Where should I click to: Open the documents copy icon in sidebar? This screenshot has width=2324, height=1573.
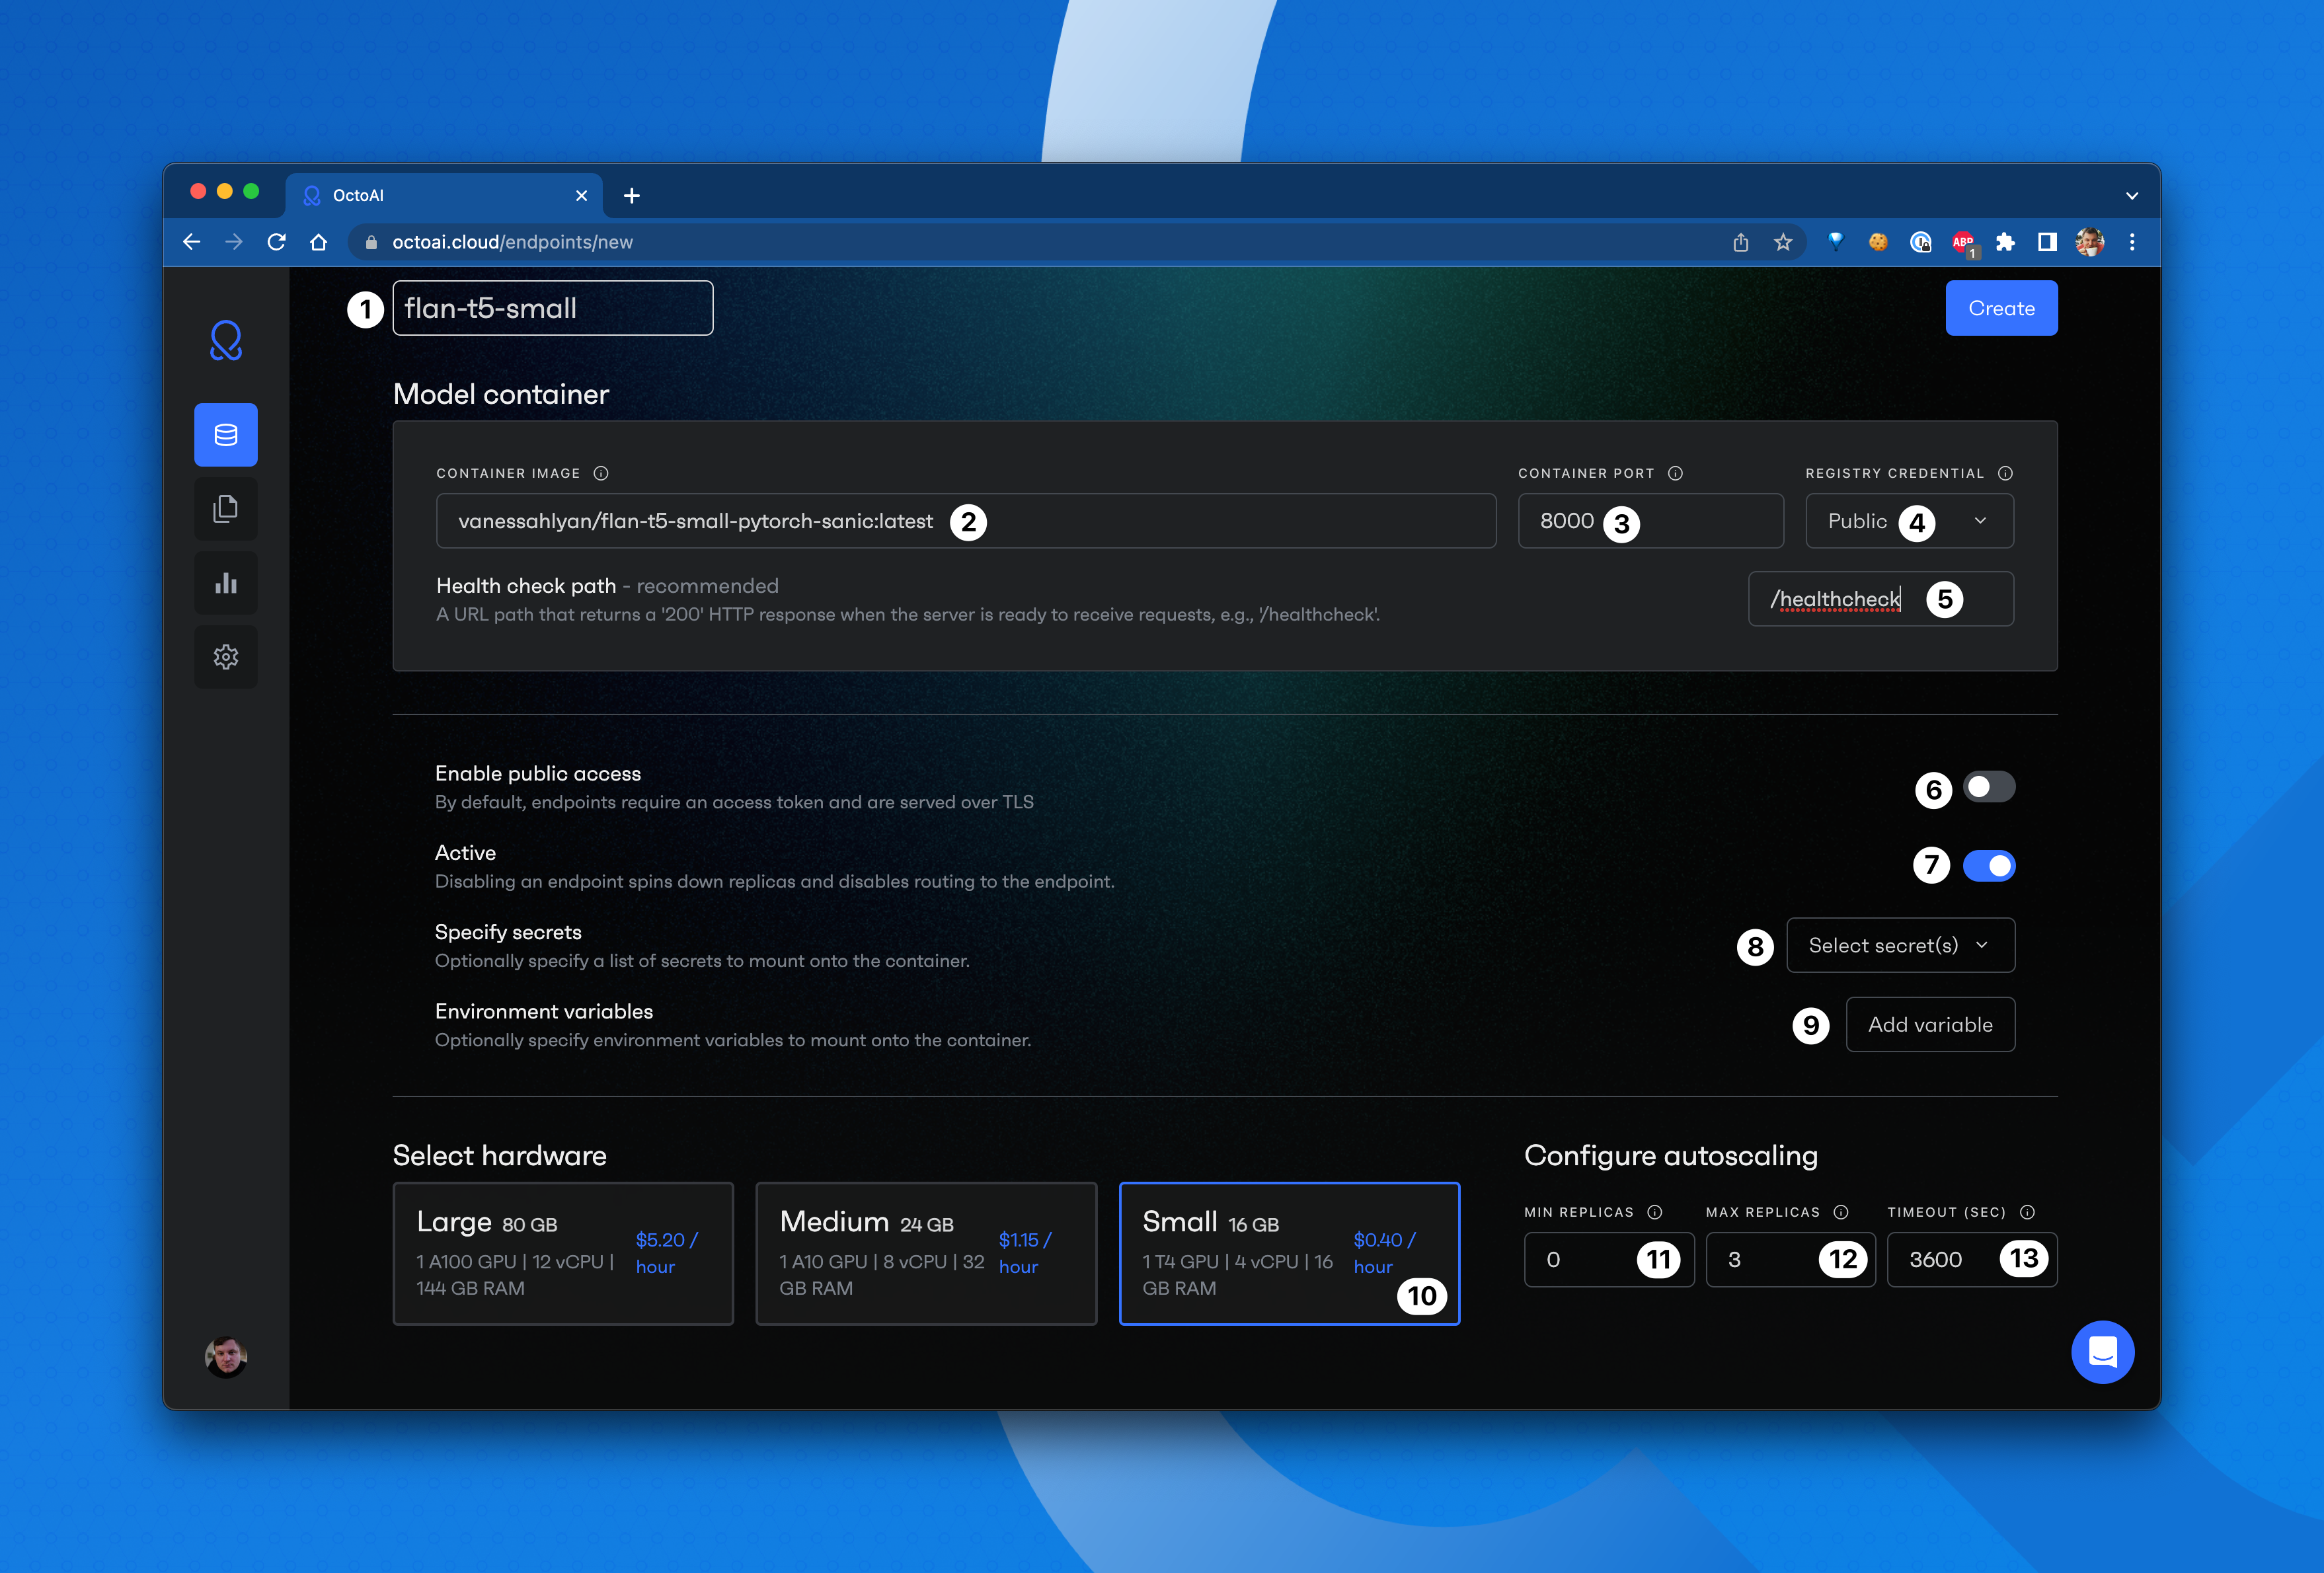(226, 509)
